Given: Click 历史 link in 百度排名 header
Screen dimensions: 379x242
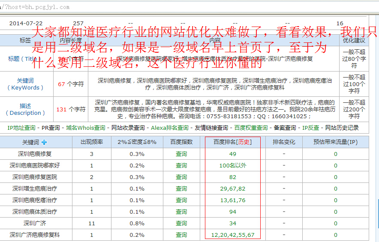Looking at the screenshot, I should pyautogui.click(x=244, y=142).
